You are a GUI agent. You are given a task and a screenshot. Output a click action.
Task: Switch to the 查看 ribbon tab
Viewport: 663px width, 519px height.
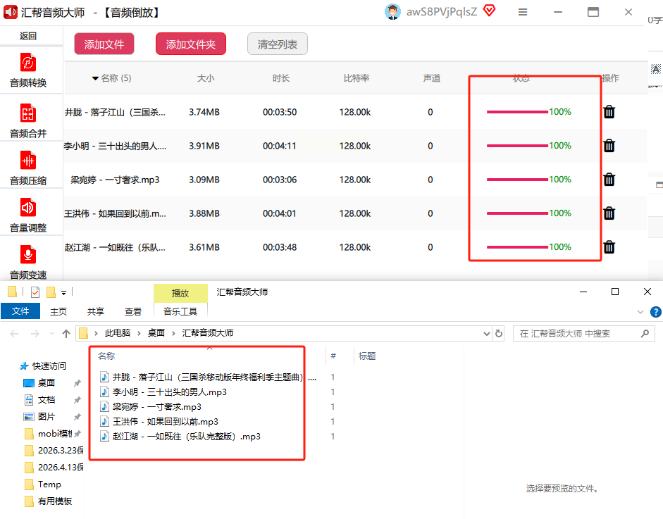[133, 311]
